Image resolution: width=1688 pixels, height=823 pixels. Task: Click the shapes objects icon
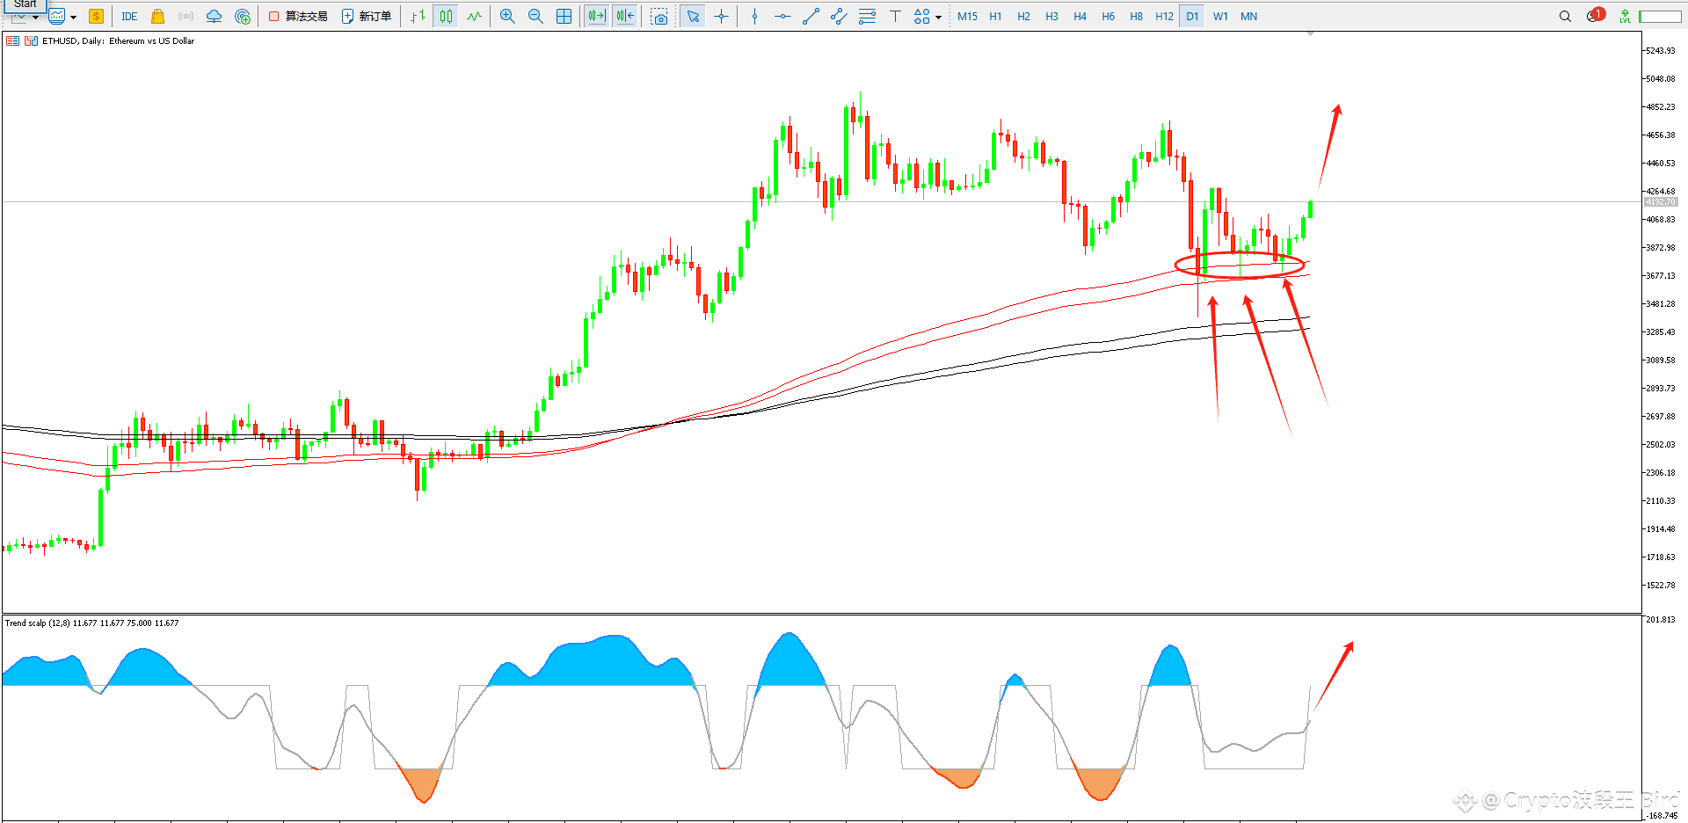(x=921, y=17)
